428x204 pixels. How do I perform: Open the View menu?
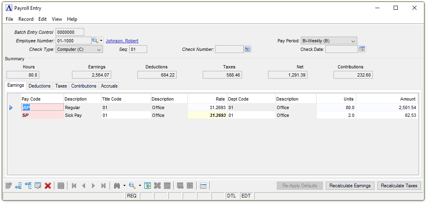[x=57, y=19]
